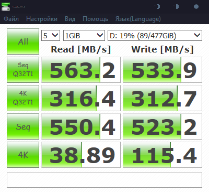This screenshot has height=192, width=209.
Task: Close the window with the round title-bar button
Action: [x=196, y=7]
